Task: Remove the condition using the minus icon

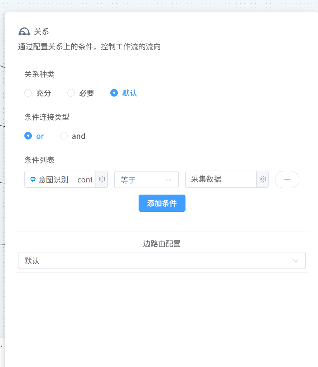Action: (287, 179)
